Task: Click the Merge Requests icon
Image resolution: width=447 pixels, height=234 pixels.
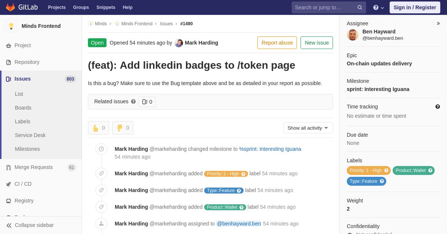Action: [x=9, y=168]
